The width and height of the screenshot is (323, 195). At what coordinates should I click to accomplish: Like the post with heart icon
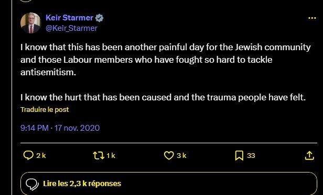[x=169, y=156]
